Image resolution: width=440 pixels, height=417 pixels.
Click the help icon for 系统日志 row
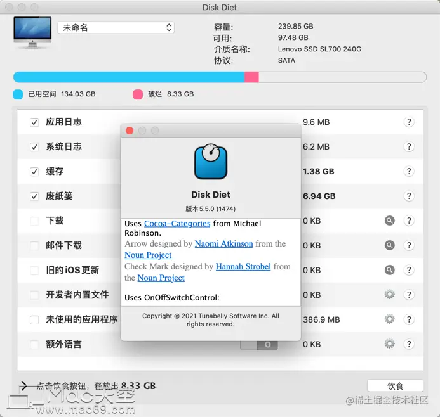[x=409, y=146]
